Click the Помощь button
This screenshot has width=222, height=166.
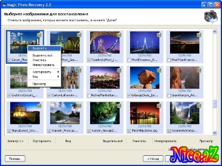pos(15,159)
